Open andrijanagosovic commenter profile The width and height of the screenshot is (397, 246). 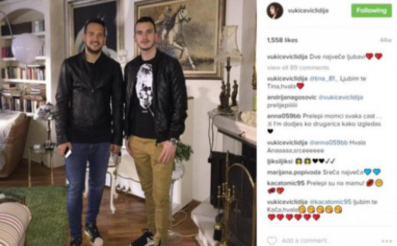[292, 97]
